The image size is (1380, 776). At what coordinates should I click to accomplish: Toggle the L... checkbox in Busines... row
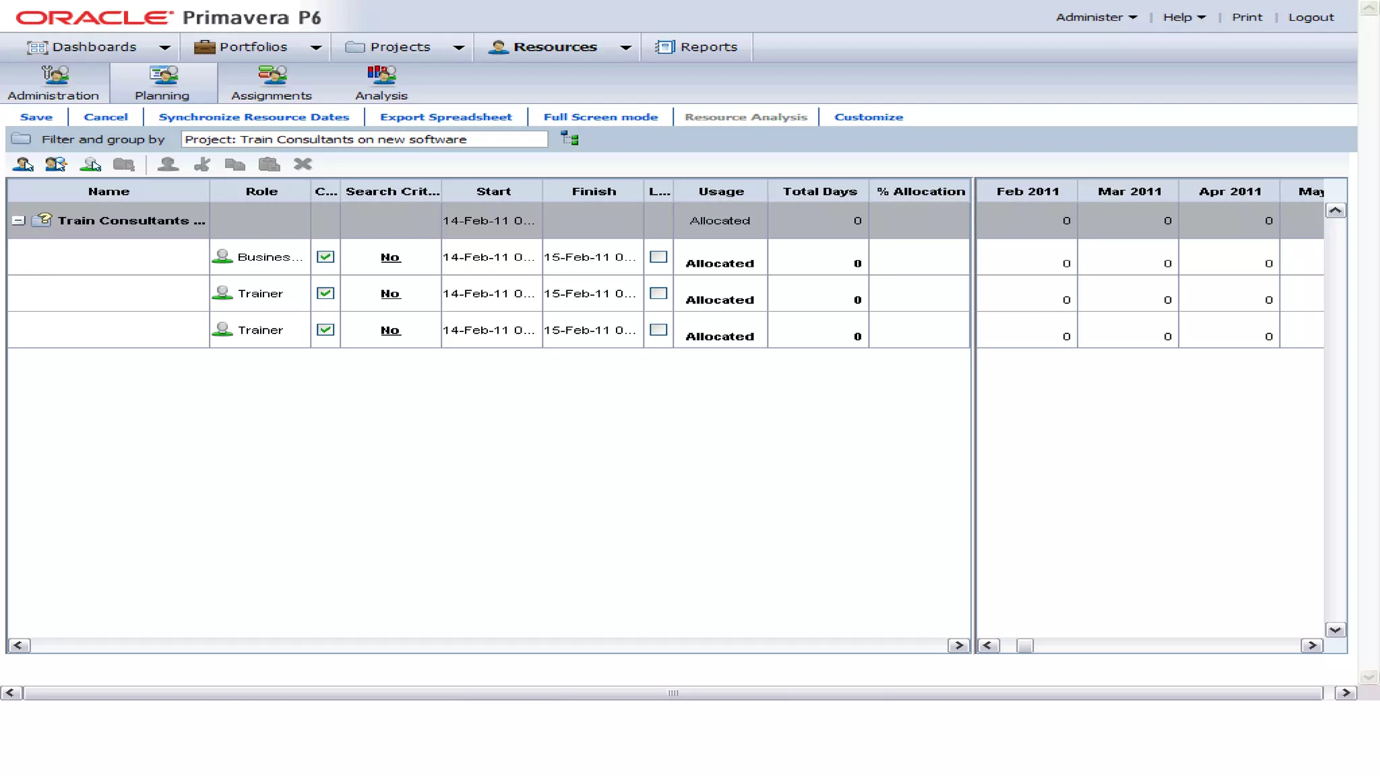pyautogui.click(x=658, y=257)
